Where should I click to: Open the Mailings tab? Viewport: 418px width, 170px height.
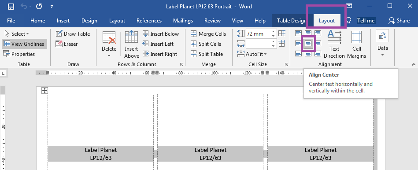point(183,21)
